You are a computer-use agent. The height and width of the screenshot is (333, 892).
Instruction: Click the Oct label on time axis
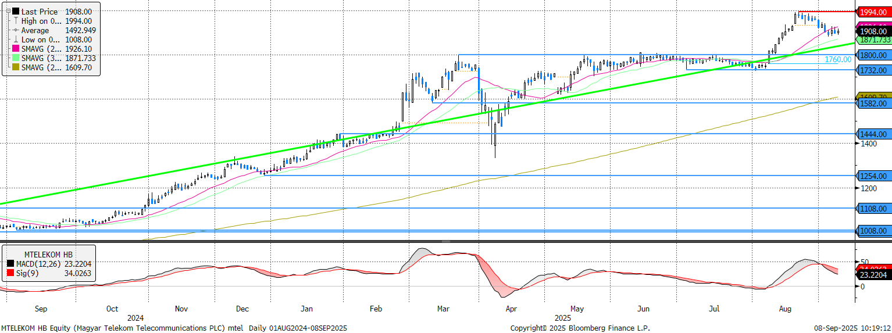[112, 309]
